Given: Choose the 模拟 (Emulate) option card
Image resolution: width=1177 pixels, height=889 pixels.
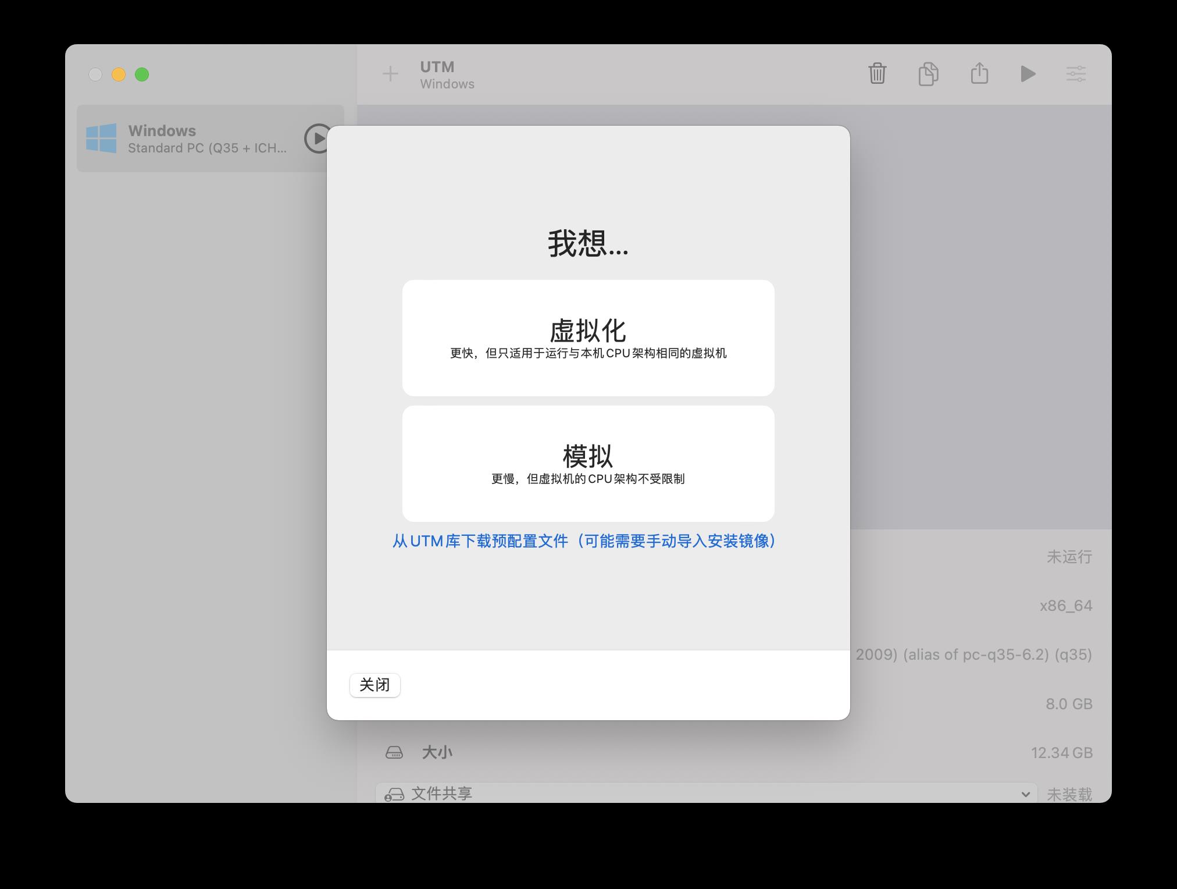Looking at the screenshot, I should tap(588, 464).
